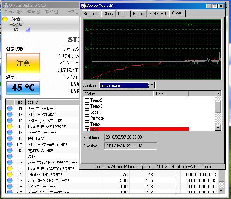Click yellow status icon for 05 代替処理済のセクタ数
The width and height of the screenshot is (231, 199).
(10, 126)
